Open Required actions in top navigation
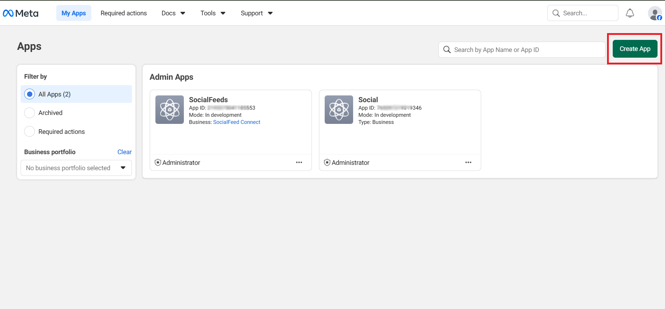The width and height of the screenshot is (665, 309). (124, 13)
